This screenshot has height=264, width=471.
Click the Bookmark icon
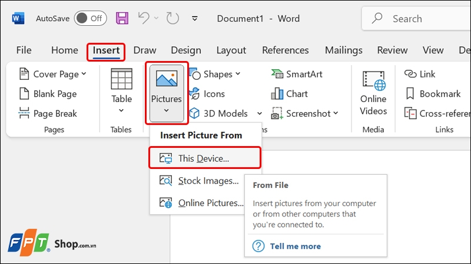click(x=410, y=94)
